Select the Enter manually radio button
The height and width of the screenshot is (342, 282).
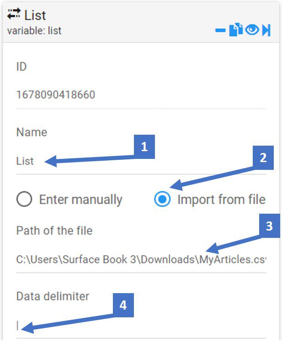pos(24,199)
